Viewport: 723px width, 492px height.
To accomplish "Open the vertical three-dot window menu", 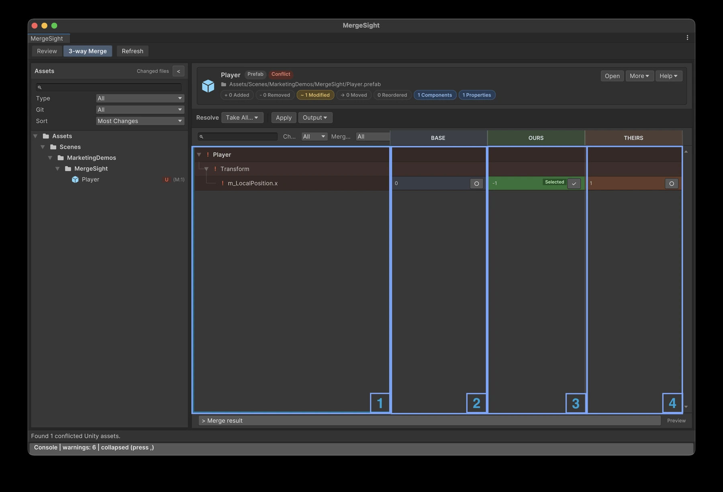I will pos(687,37).
